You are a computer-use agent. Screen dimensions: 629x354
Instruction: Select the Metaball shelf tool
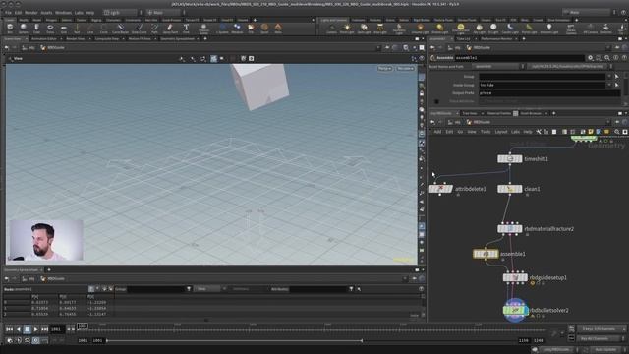pyautogui.click(x=237, y=29)
